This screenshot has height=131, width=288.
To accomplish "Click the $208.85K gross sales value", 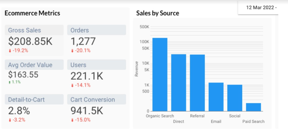I will pos(30,42).
